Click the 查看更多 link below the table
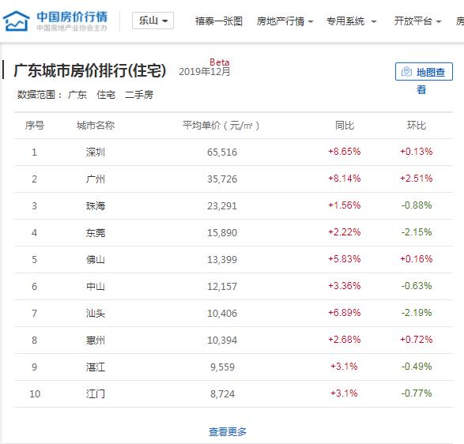The height and width of the screenshot is (444, 464). pos(228,431)
